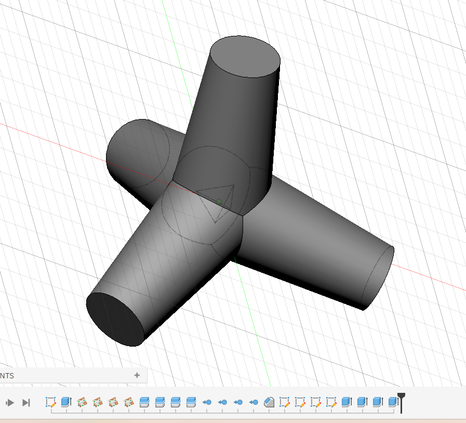This screenshot has width=466, height=423.
Task: Click the comments panel label ending in NTS
Action: click(7, 376)
